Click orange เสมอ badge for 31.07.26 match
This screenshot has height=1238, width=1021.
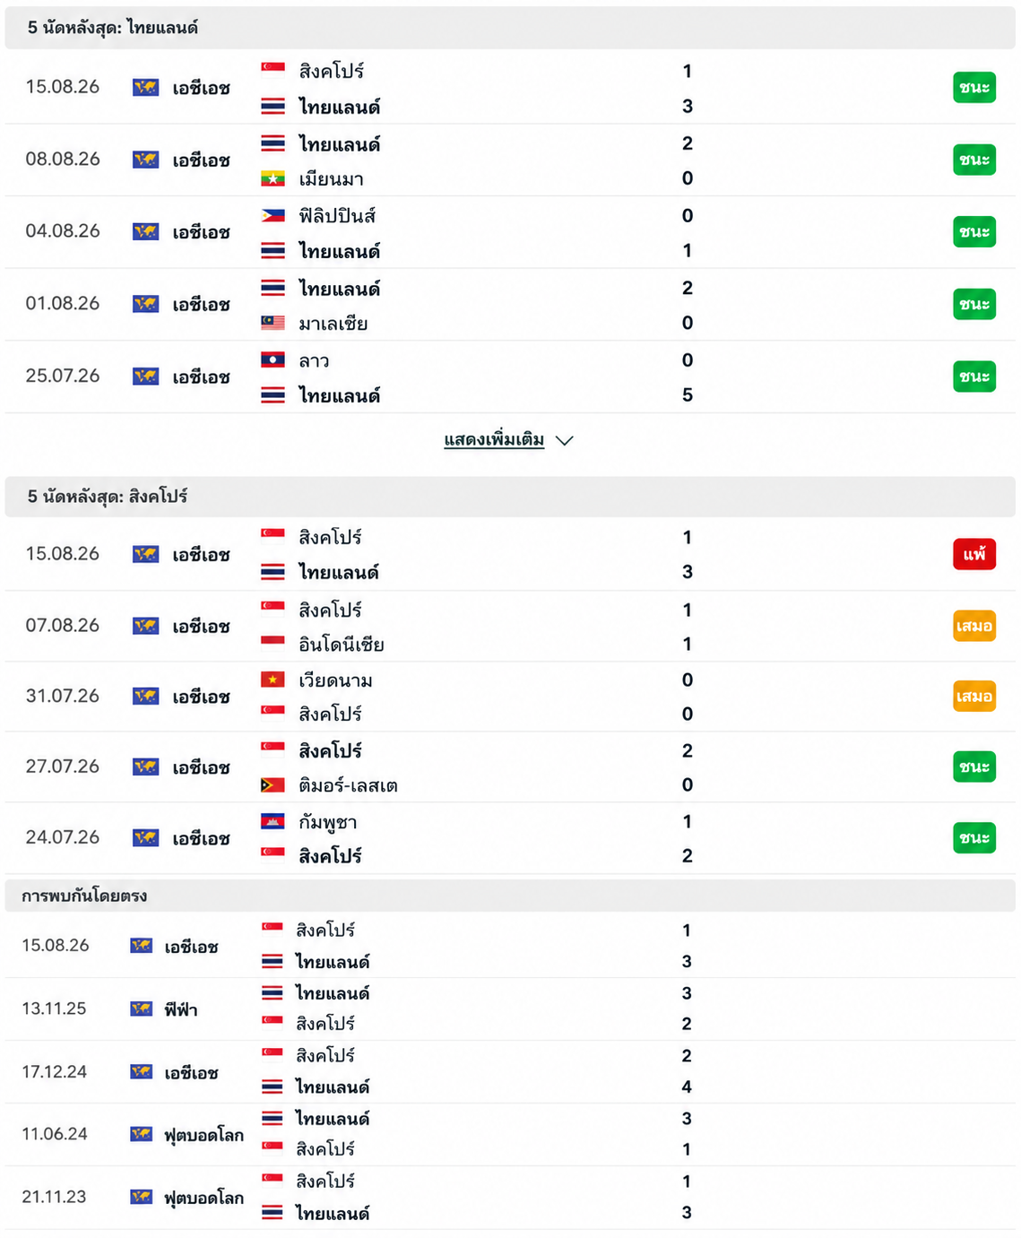pos(974,697)
